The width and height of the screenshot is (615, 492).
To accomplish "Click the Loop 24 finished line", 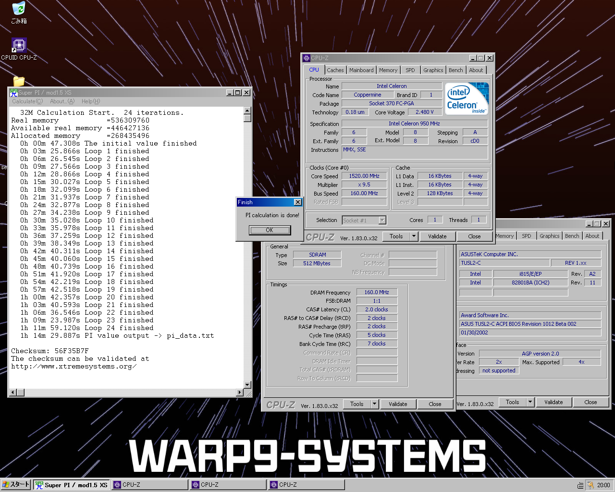I will (x=87, y=328).
